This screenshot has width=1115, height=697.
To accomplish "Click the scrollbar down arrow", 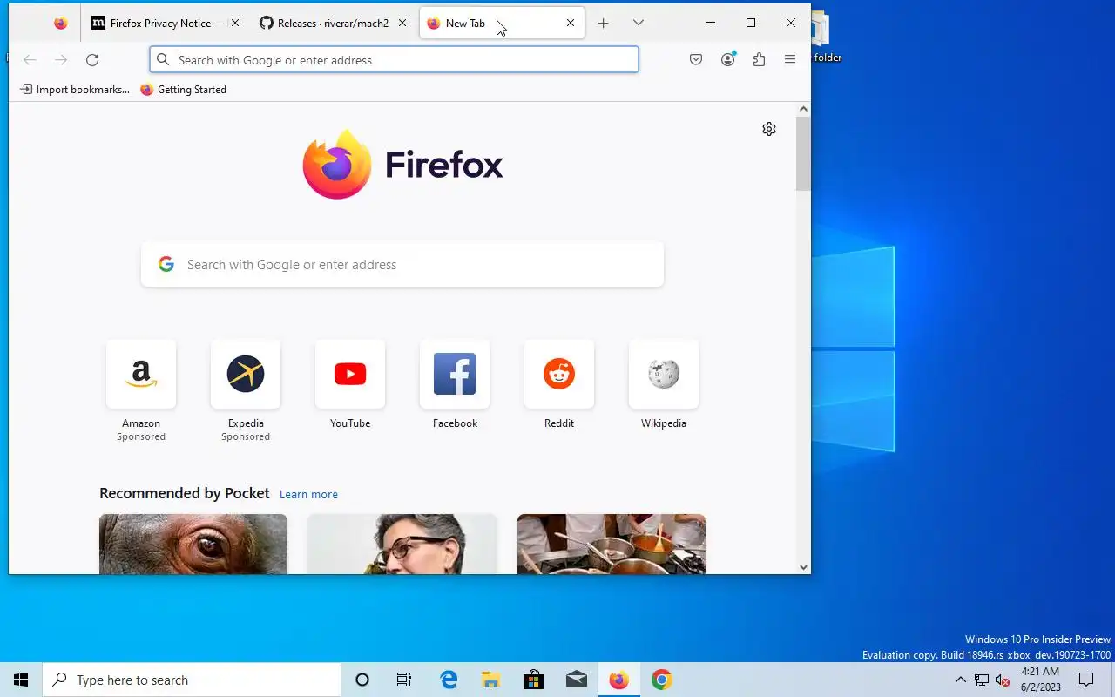I will click(803, 567).
